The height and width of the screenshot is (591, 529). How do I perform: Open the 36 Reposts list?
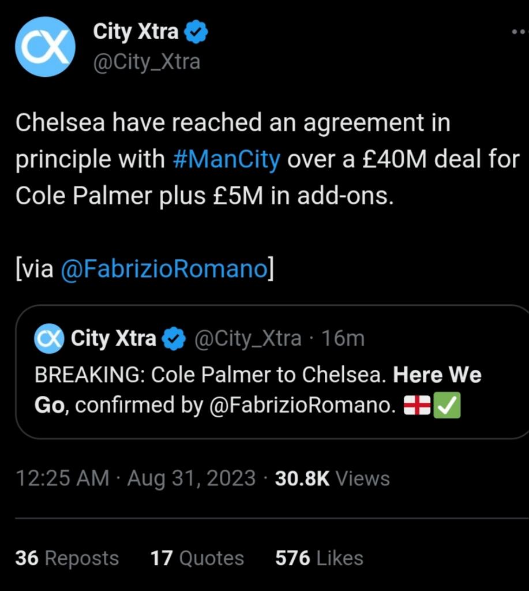[x=67, y=558]
